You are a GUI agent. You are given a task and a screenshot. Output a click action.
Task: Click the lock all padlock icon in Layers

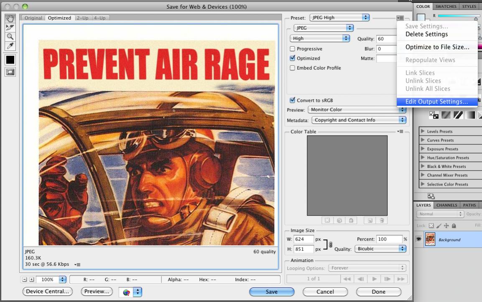454,226
